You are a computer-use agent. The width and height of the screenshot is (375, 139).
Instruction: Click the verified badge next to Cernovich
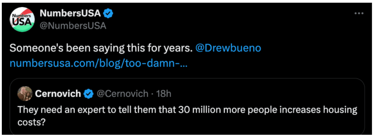(x=88, y=94)
